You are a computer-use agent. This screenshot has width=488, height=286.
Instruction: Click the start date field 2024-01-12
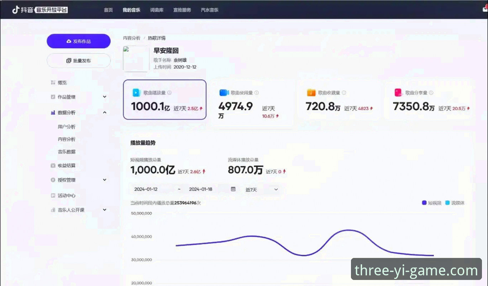[x=146, y=189]
